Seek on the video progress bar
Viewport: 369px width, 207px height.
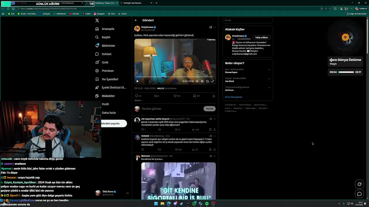coord(175,77)
